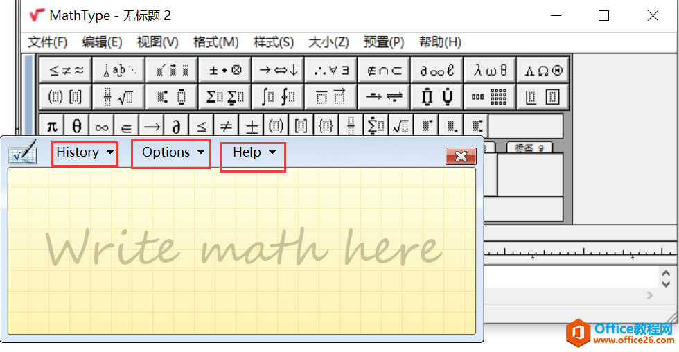Screen dimensions: 679x352
Task: Open the 编辑(E) menu
Action: (x=103, y=42)
